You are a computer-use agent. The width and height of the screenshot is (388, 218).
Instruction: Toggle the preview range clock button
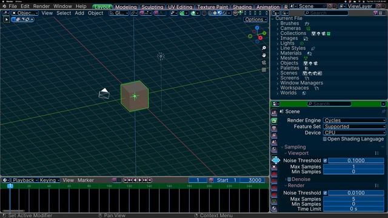tap(211, 180)
